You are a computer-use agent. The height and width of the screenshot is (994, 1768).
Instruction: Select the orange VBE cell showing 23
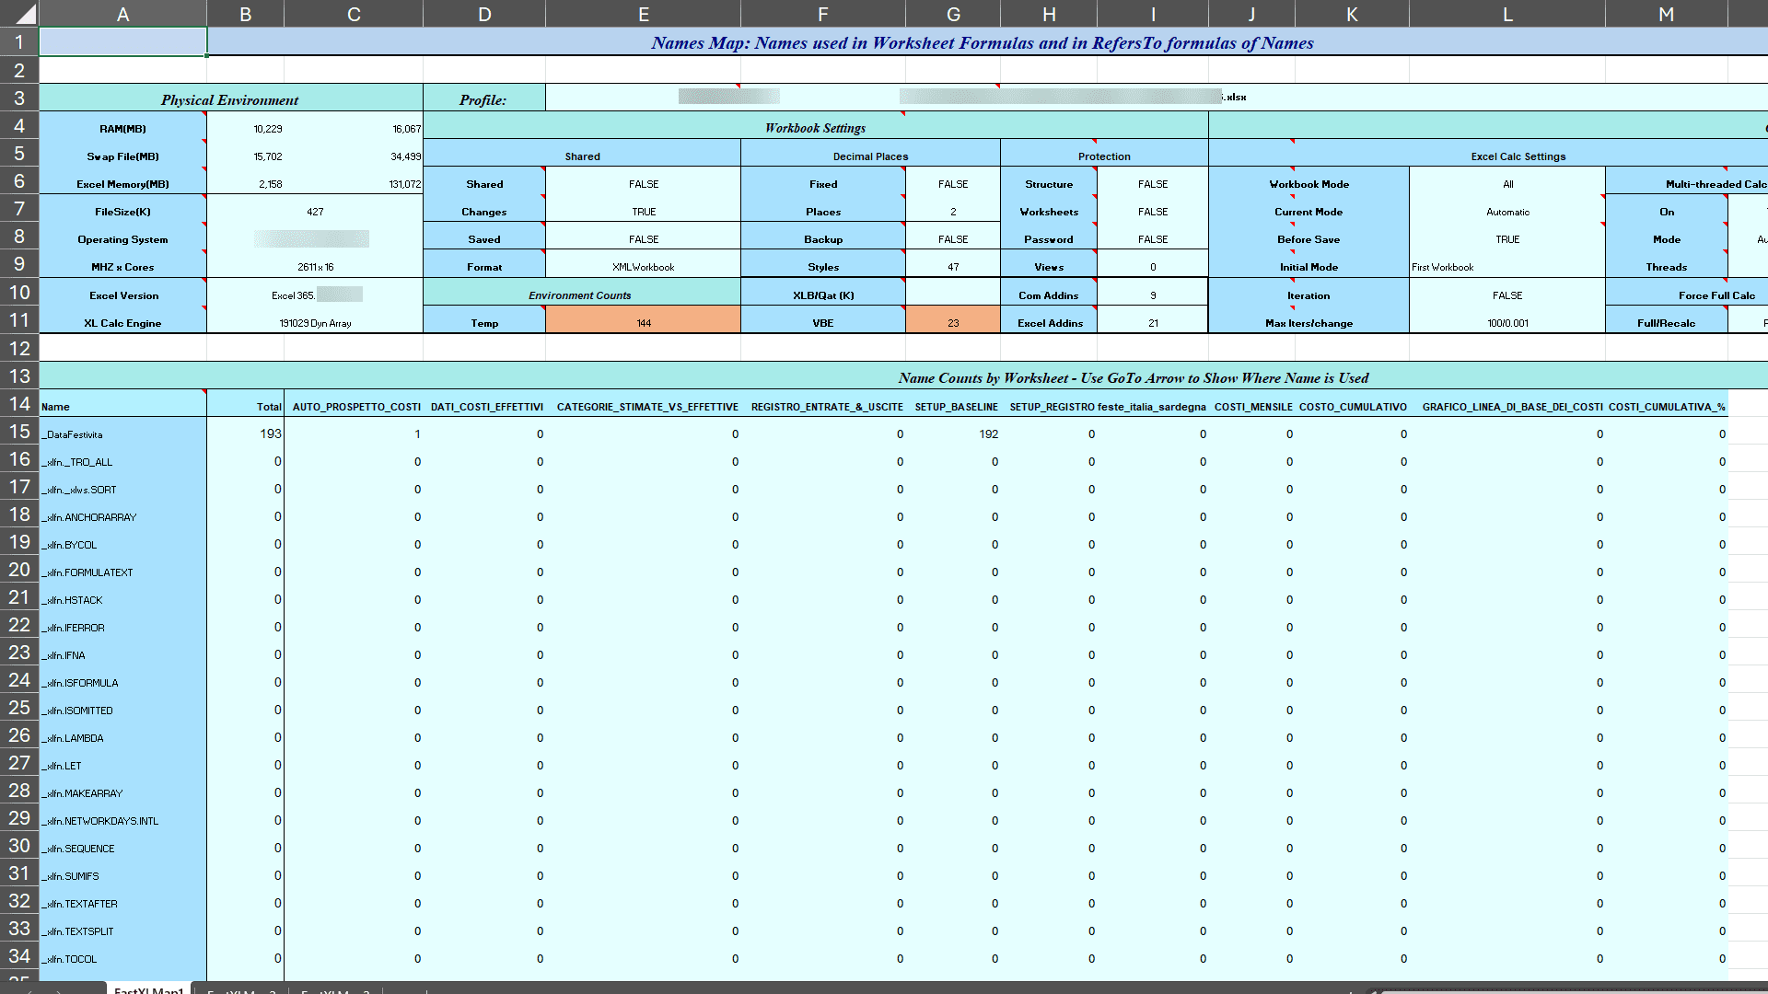tap(953, 322)
